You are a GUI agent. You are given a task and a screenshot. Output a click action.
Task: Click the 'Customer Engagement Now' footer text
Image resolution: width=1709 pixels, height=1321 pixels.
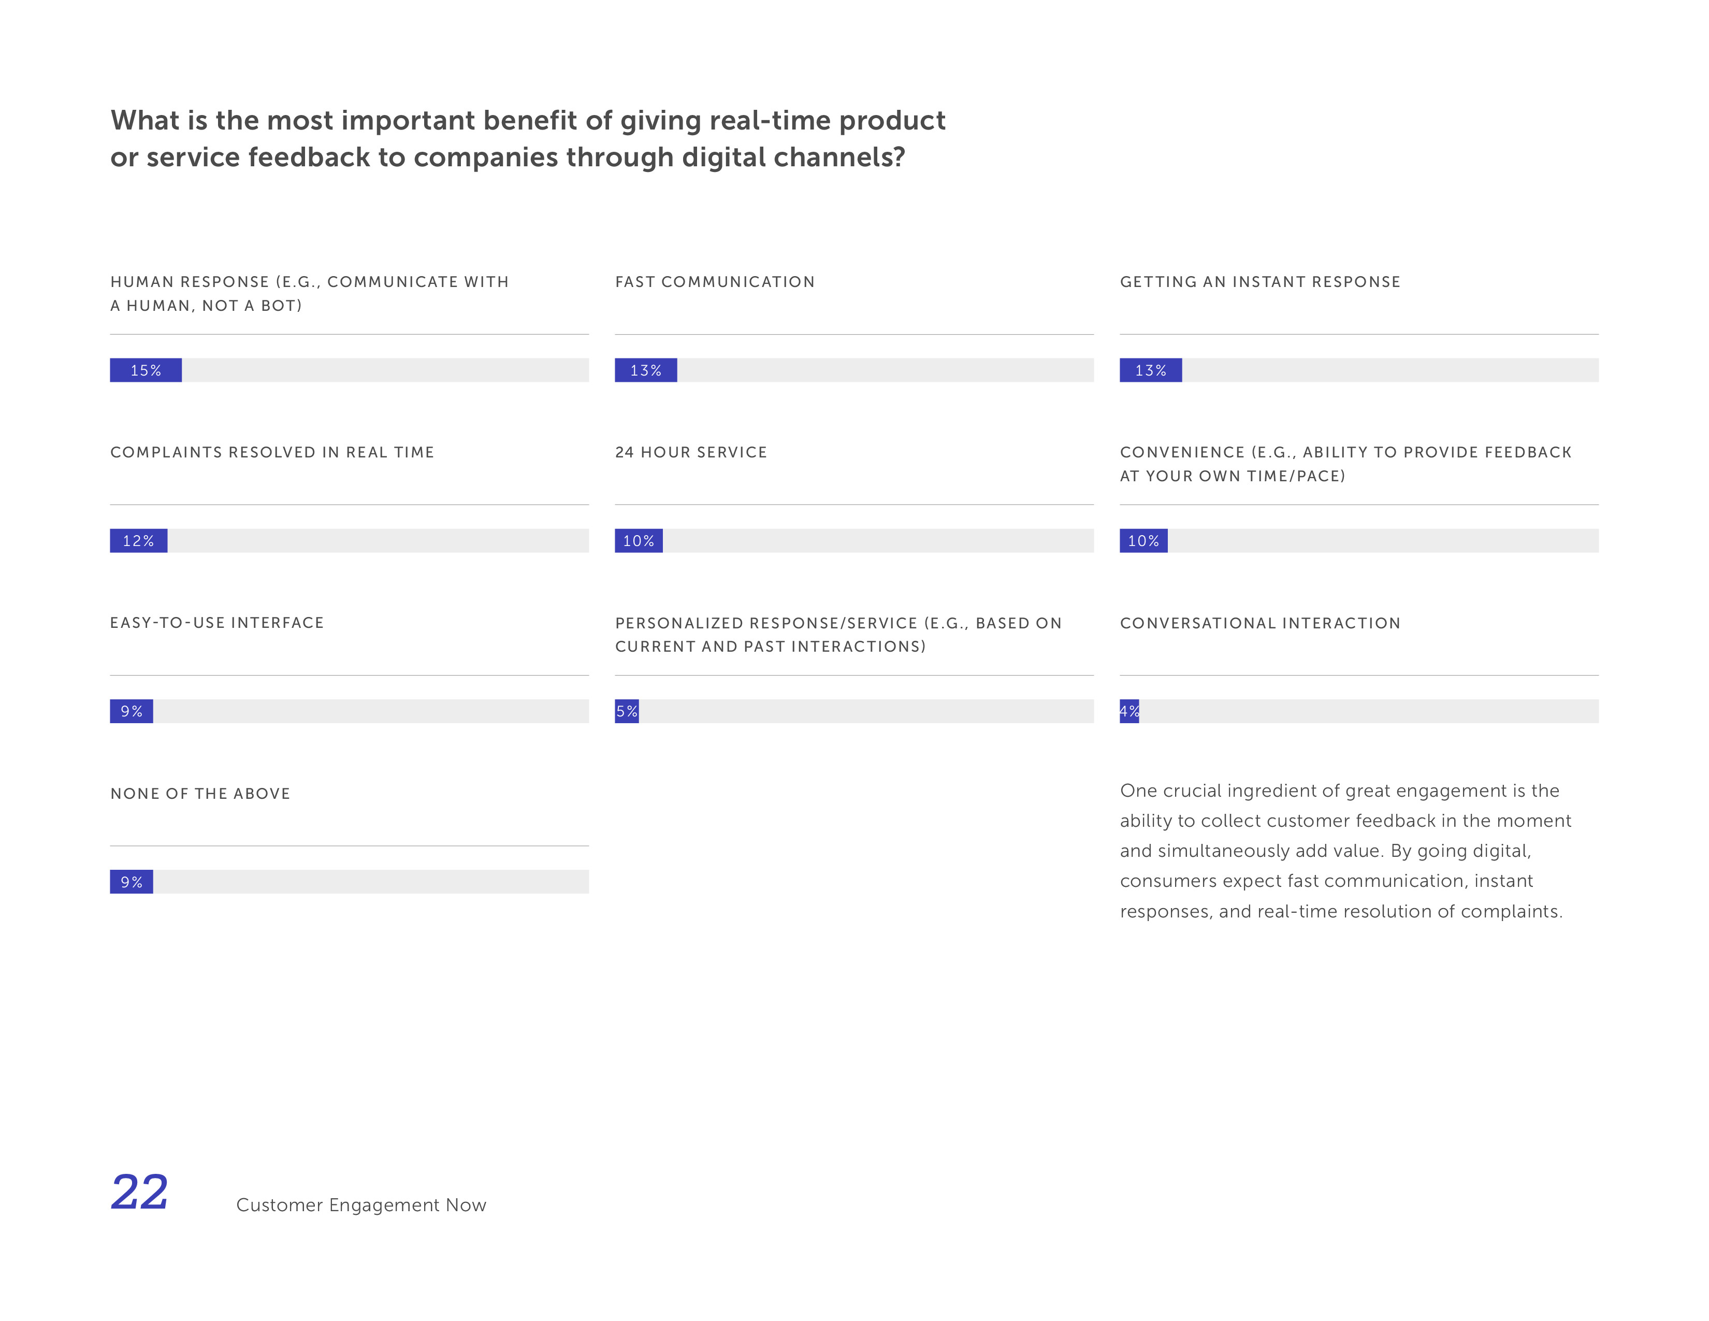click(x=361, y=1205)
